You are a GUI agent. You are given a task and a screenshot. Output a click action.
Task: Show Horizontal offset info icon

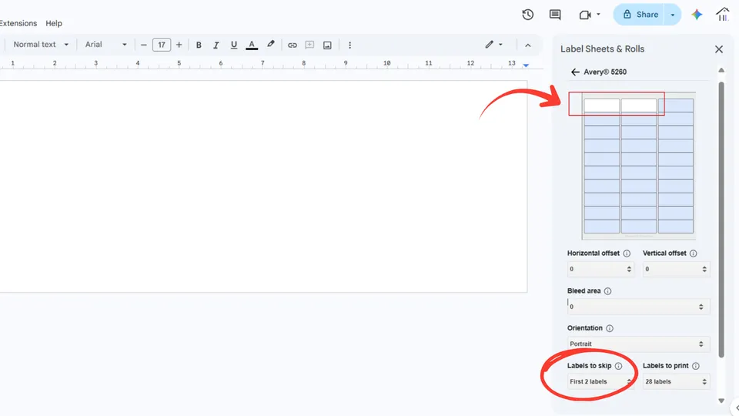(x=627, y=253)
